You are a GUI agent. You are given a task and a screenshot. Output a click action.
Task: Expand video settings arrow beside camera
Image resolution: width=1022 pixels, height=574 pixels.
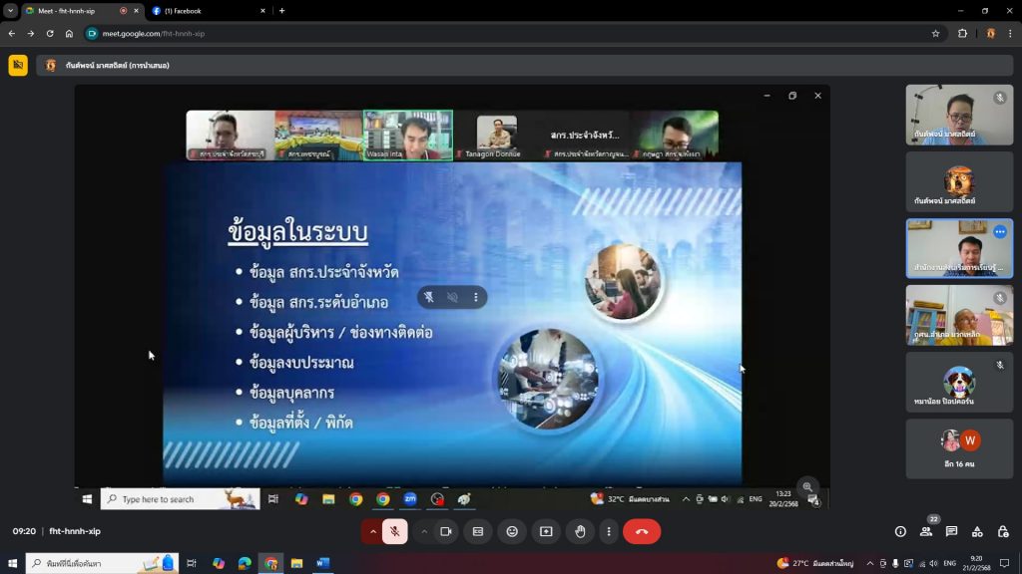click(424, 532)
